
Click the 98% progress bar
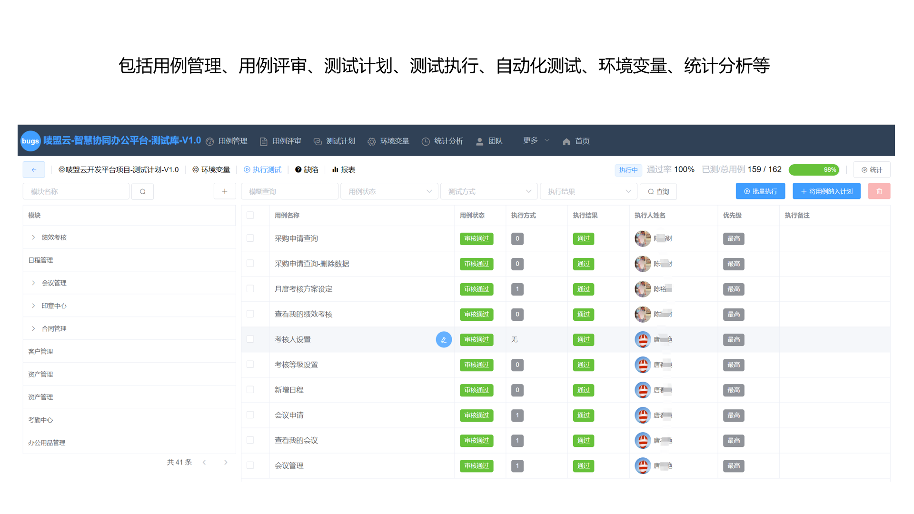click(814, 169)
